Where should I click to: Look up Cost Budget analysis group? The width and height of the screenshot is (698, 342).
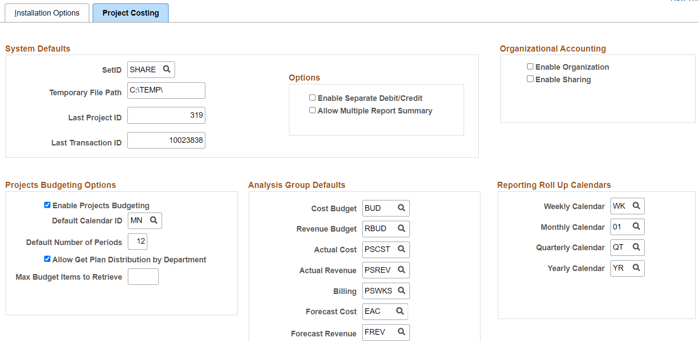coord(402,208)
